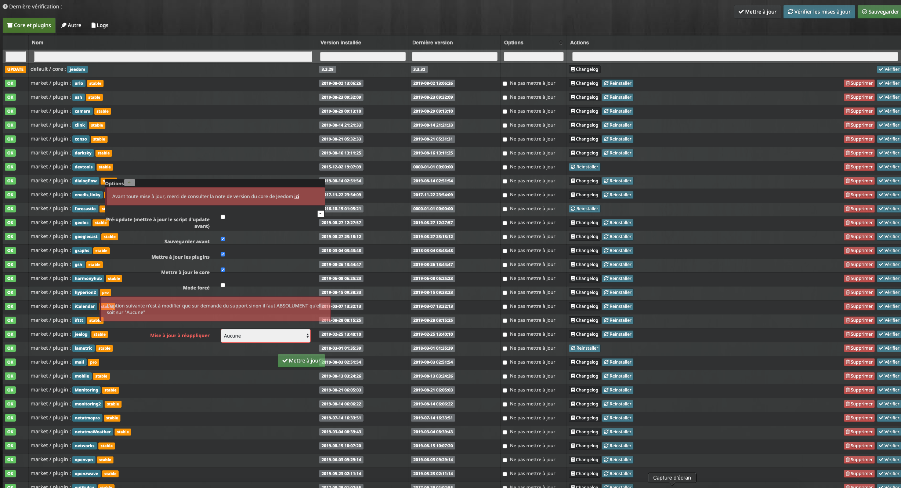Sort by the Options column arrows
The height and width of the screenshot is (488, 901).
pos(561,43)
